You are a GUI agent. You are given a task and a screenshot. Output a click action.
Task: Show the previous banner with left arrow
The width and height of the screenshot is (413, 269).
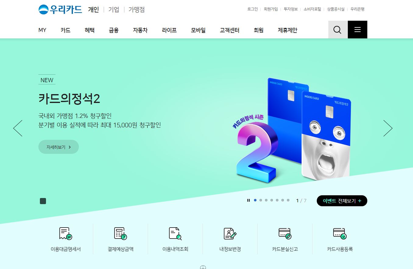point(18,128)
